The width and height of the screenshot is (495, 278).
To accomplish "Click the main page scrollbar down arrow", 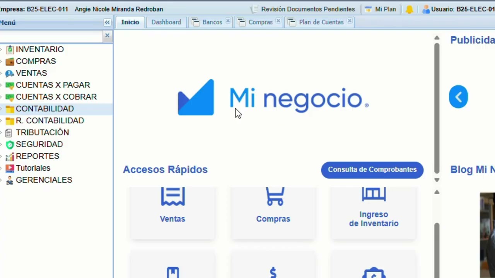I will [437, 180].
